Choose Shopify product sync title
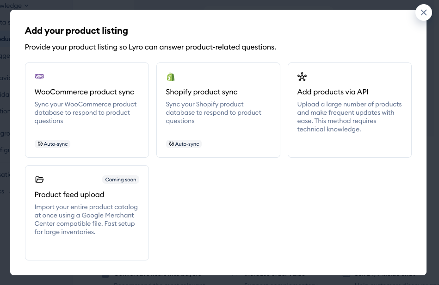Image resolution: width=439 pixels, height=285 pixels. click(201, 92)
